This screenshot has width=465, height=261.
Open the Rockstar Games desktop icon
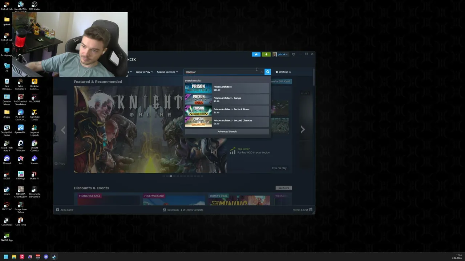pyautogui.click(x=34, y=84)
